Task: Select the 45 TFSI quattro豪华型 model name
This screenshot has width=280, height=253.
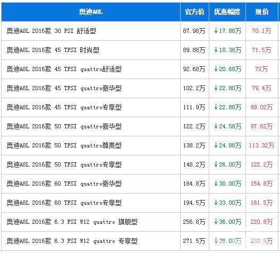Action: (x=64, y=88)
